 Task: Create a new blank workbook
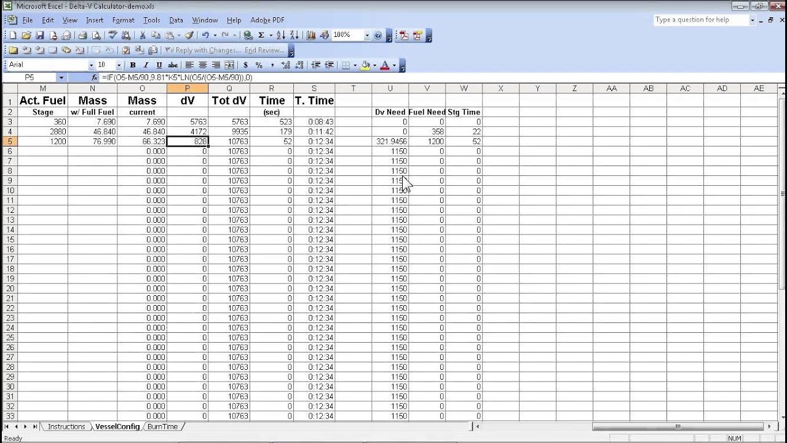13,36
